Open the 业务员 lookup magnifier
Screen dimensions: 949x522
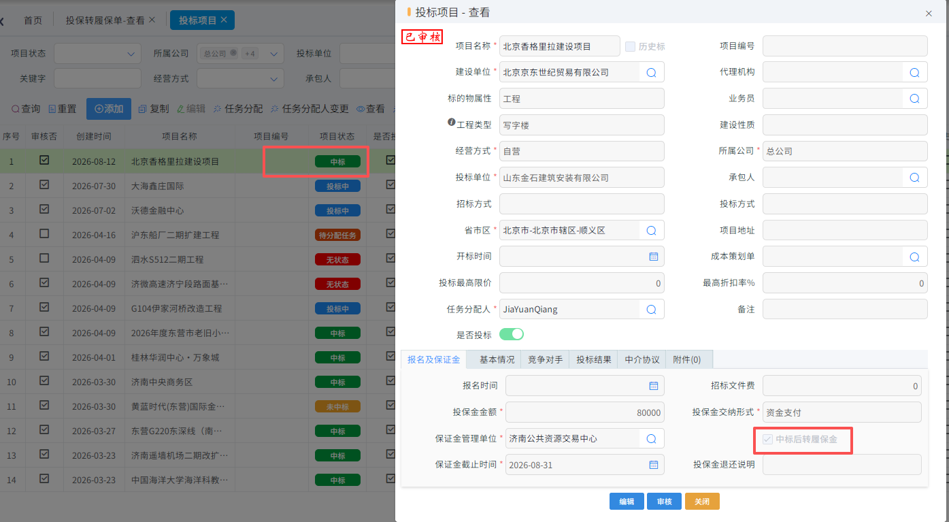coord(914,99)
